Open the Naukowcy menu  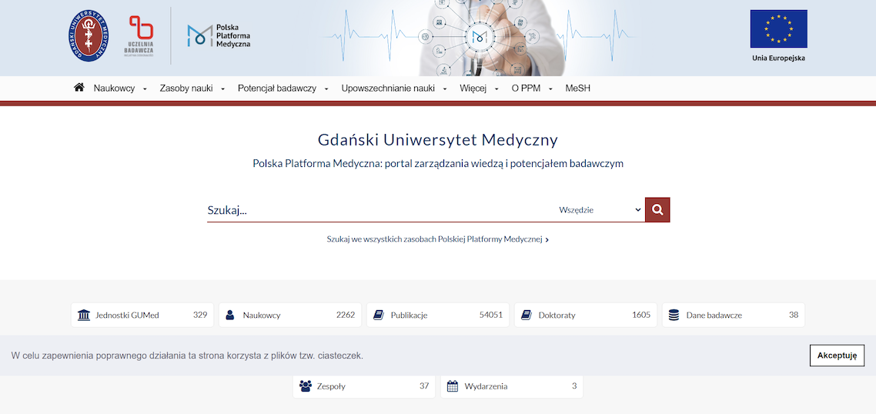click(114, 88)
